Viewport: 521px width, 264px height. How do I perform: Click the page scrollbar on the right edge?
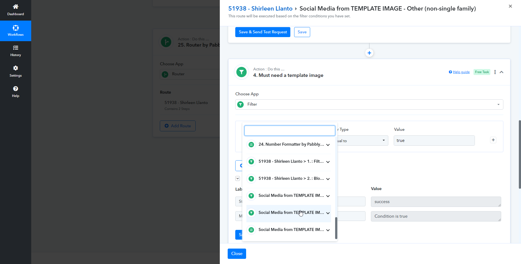(x=520, y=154)
